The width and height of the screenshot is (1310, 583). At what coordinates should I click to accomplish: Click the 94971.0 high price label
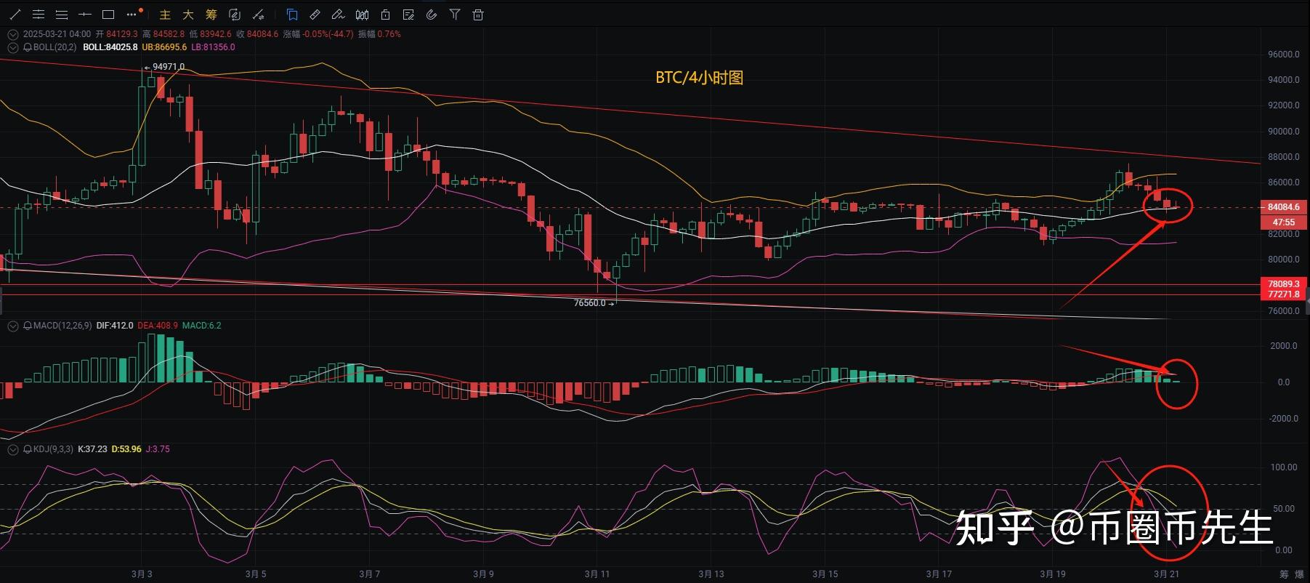169,67
